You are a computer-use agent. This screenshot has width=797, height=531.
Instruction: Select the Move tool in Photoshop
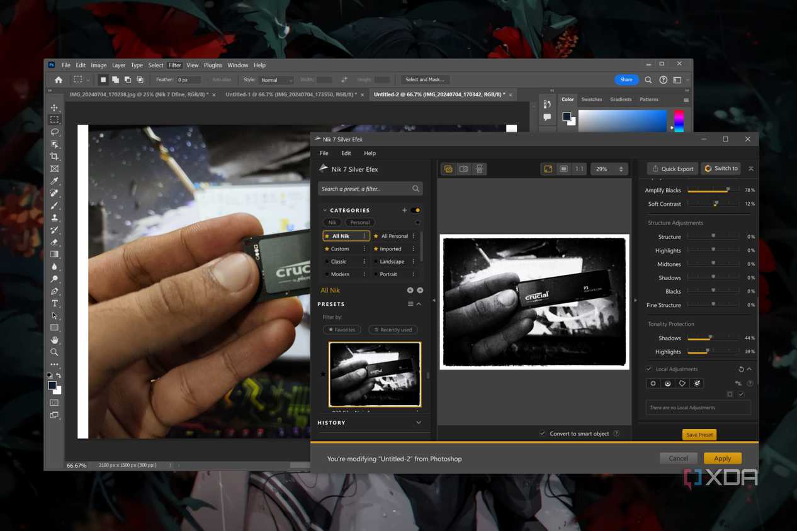(55, 108)
